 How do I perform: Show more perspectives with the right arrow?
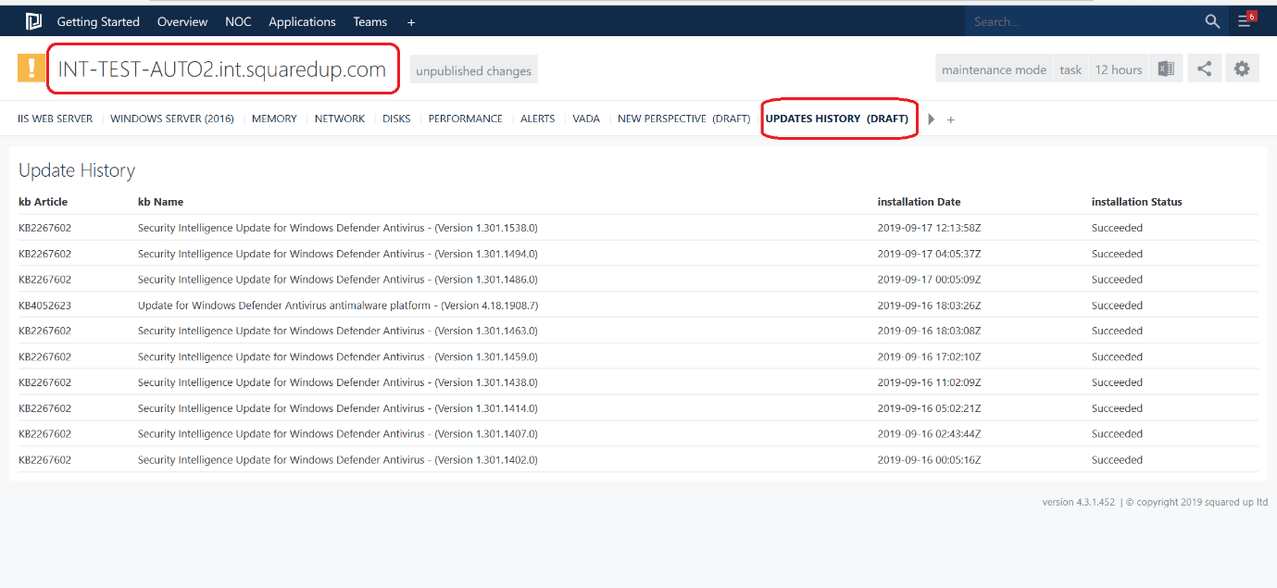[932, 119]
